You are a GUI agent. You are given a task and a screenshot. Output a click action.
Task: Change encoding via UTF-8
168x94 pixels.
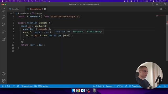click(x=120, y=86)
